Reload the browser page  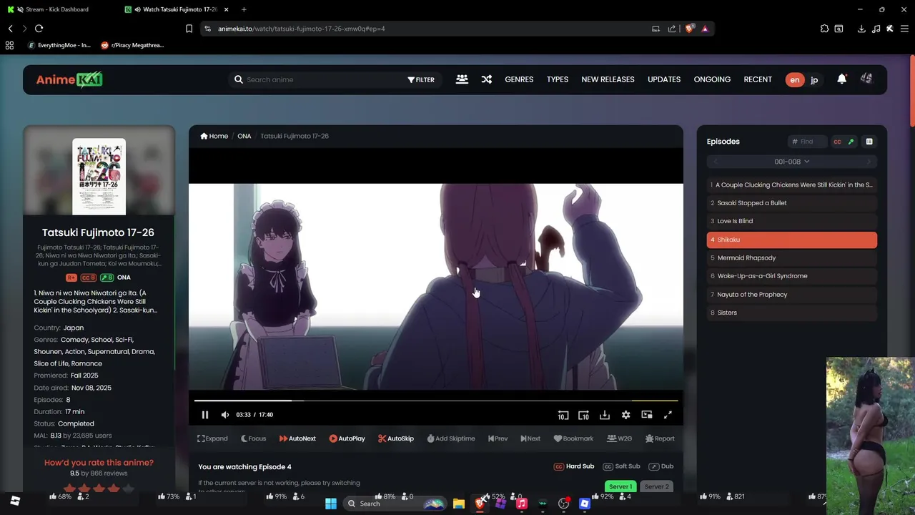(x=39, y=29)
